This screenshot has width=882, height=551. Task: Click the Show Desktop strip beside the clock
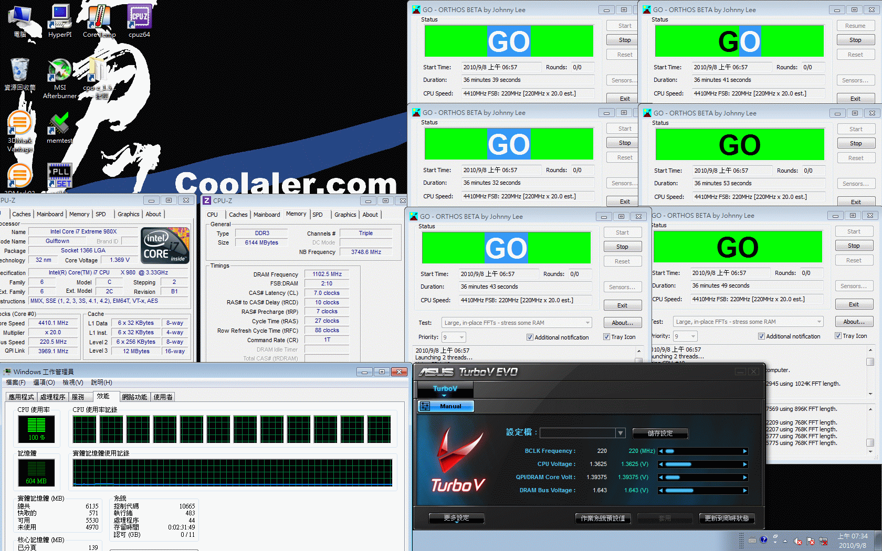point(878,541)
